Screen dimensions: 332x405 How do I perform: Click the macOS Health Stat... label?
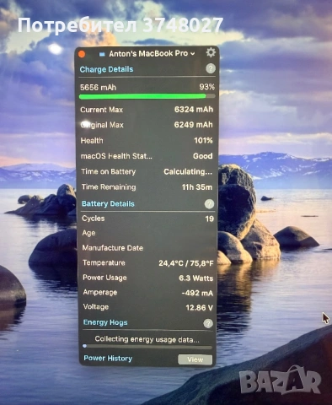(x=116, y=156)
